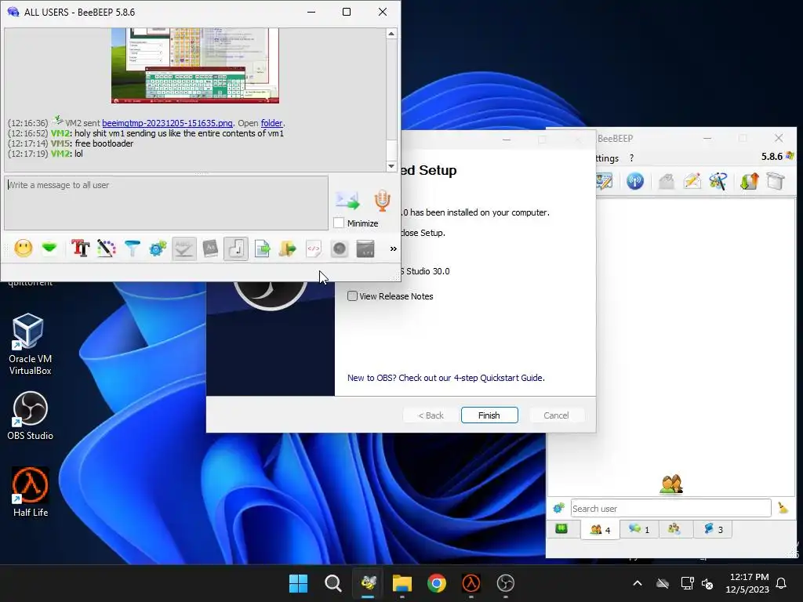Open the font color pencil tool
The height and width of the screenshot is (602, 803).
click(106, 248)
